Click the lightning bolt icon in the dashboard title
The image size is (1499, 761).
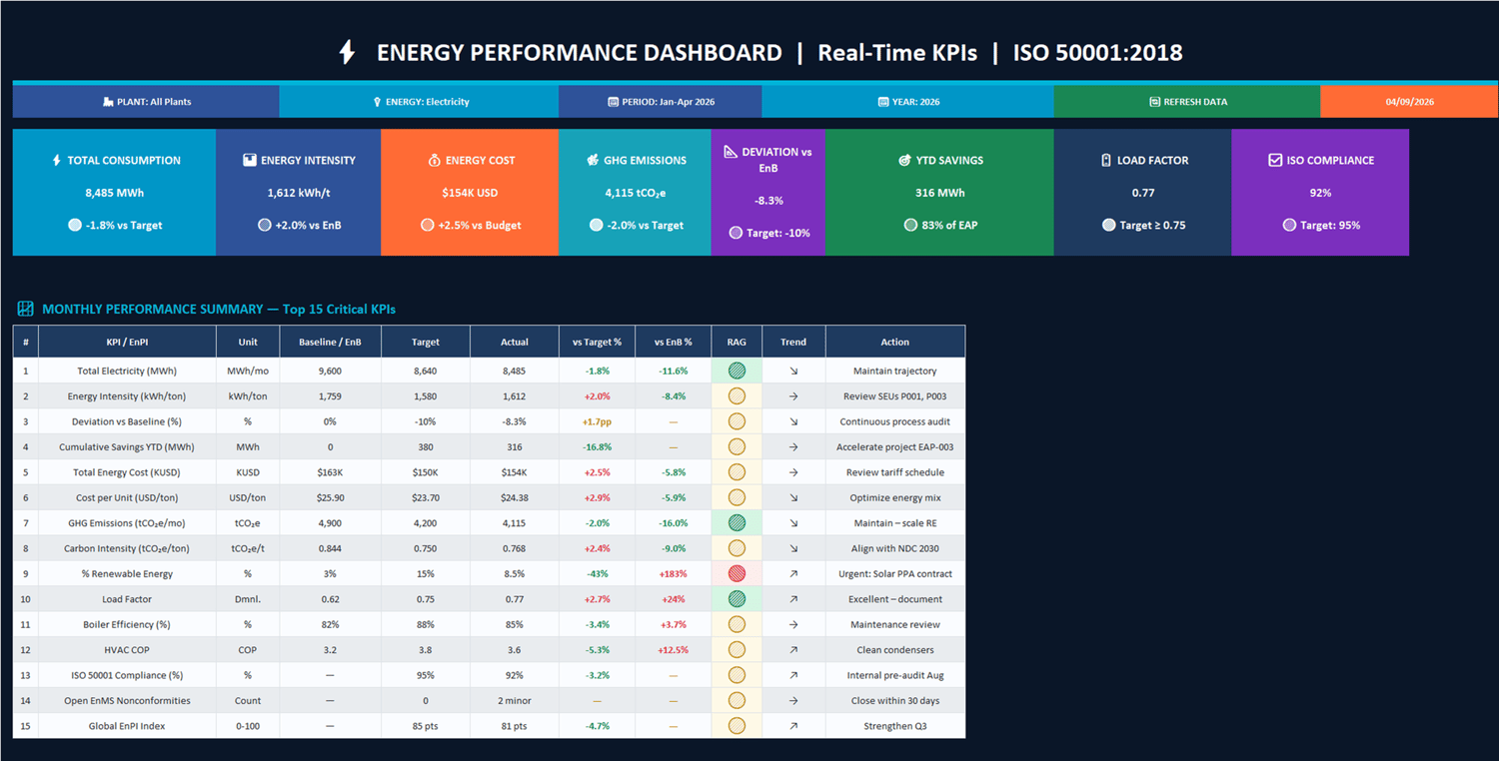[347, 52]
